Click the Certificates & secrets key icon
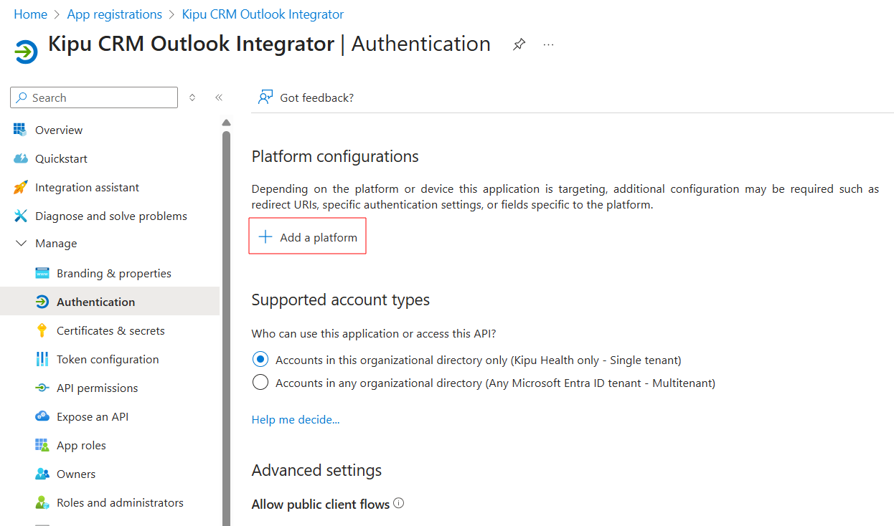894x526 pixels. (42, 330)
